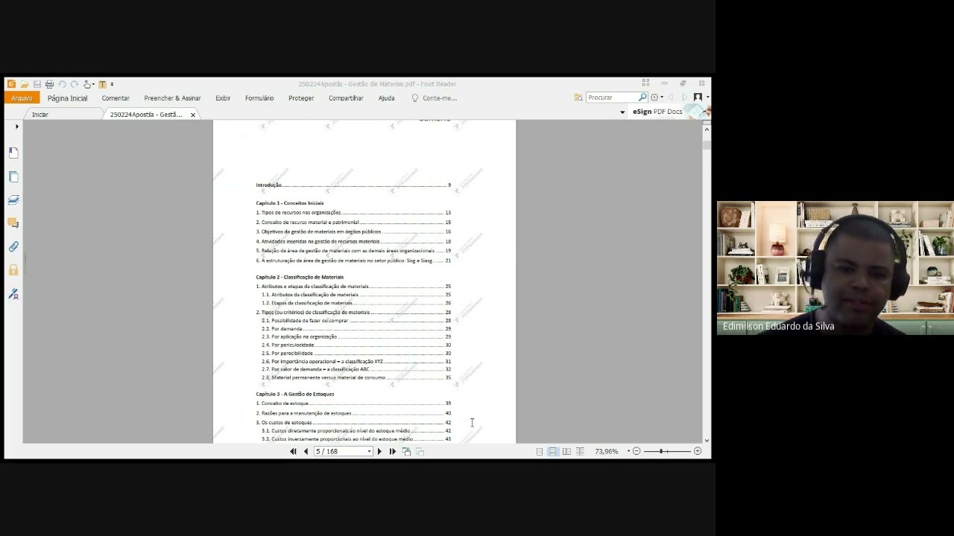Select the Hand tool in quick toolbar

[x=87, y=84]
